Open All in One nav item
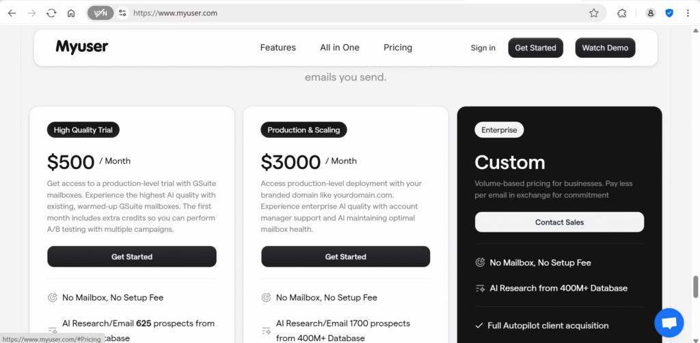The height and width of the screenshot is (343, 700). [x=340, y=48]
